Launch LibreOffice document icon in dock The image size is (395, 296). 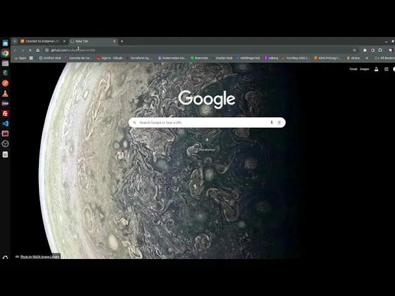[6, 43]
